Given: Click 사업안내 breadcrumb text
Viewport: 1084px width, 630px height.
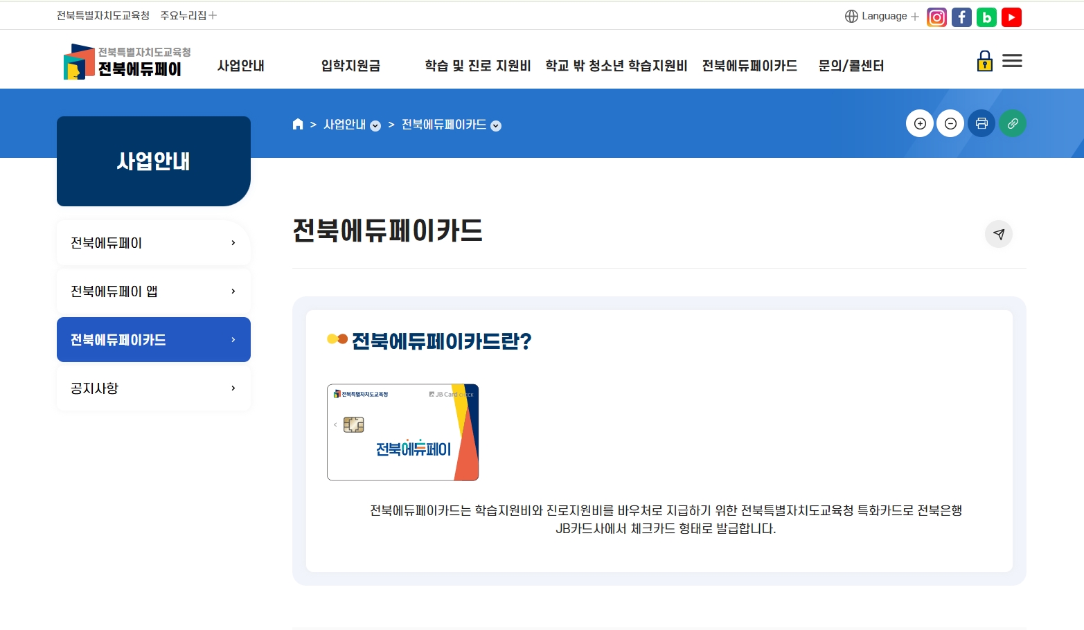Looking at the screenshot, I should (x=345, y=125).
